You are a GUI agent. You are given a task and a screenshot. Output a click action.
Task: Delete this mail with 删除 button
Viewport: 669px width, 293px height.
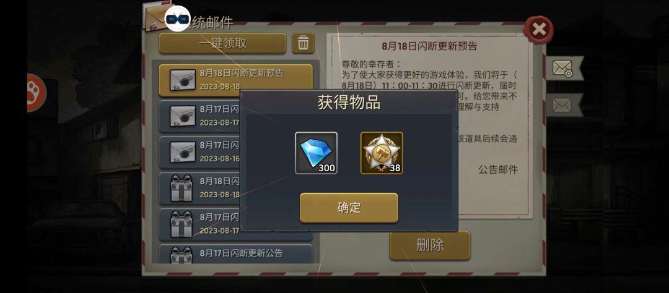tap(430, 245)
